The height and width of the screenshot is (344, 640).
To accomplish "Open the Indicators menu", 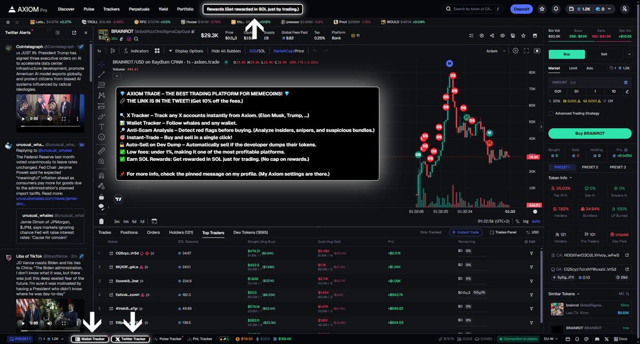I will (136, 51).
